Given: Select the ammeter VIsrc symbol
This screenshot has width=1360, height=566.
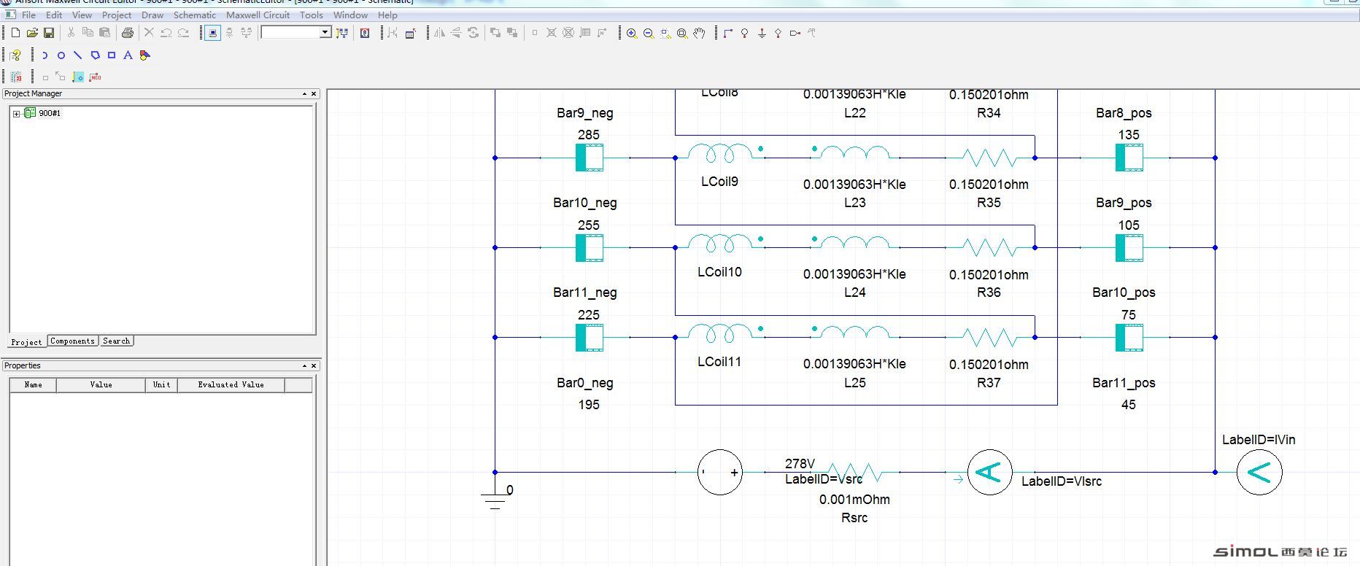Looking at the screenshot, I should click(x=989, y=473).
